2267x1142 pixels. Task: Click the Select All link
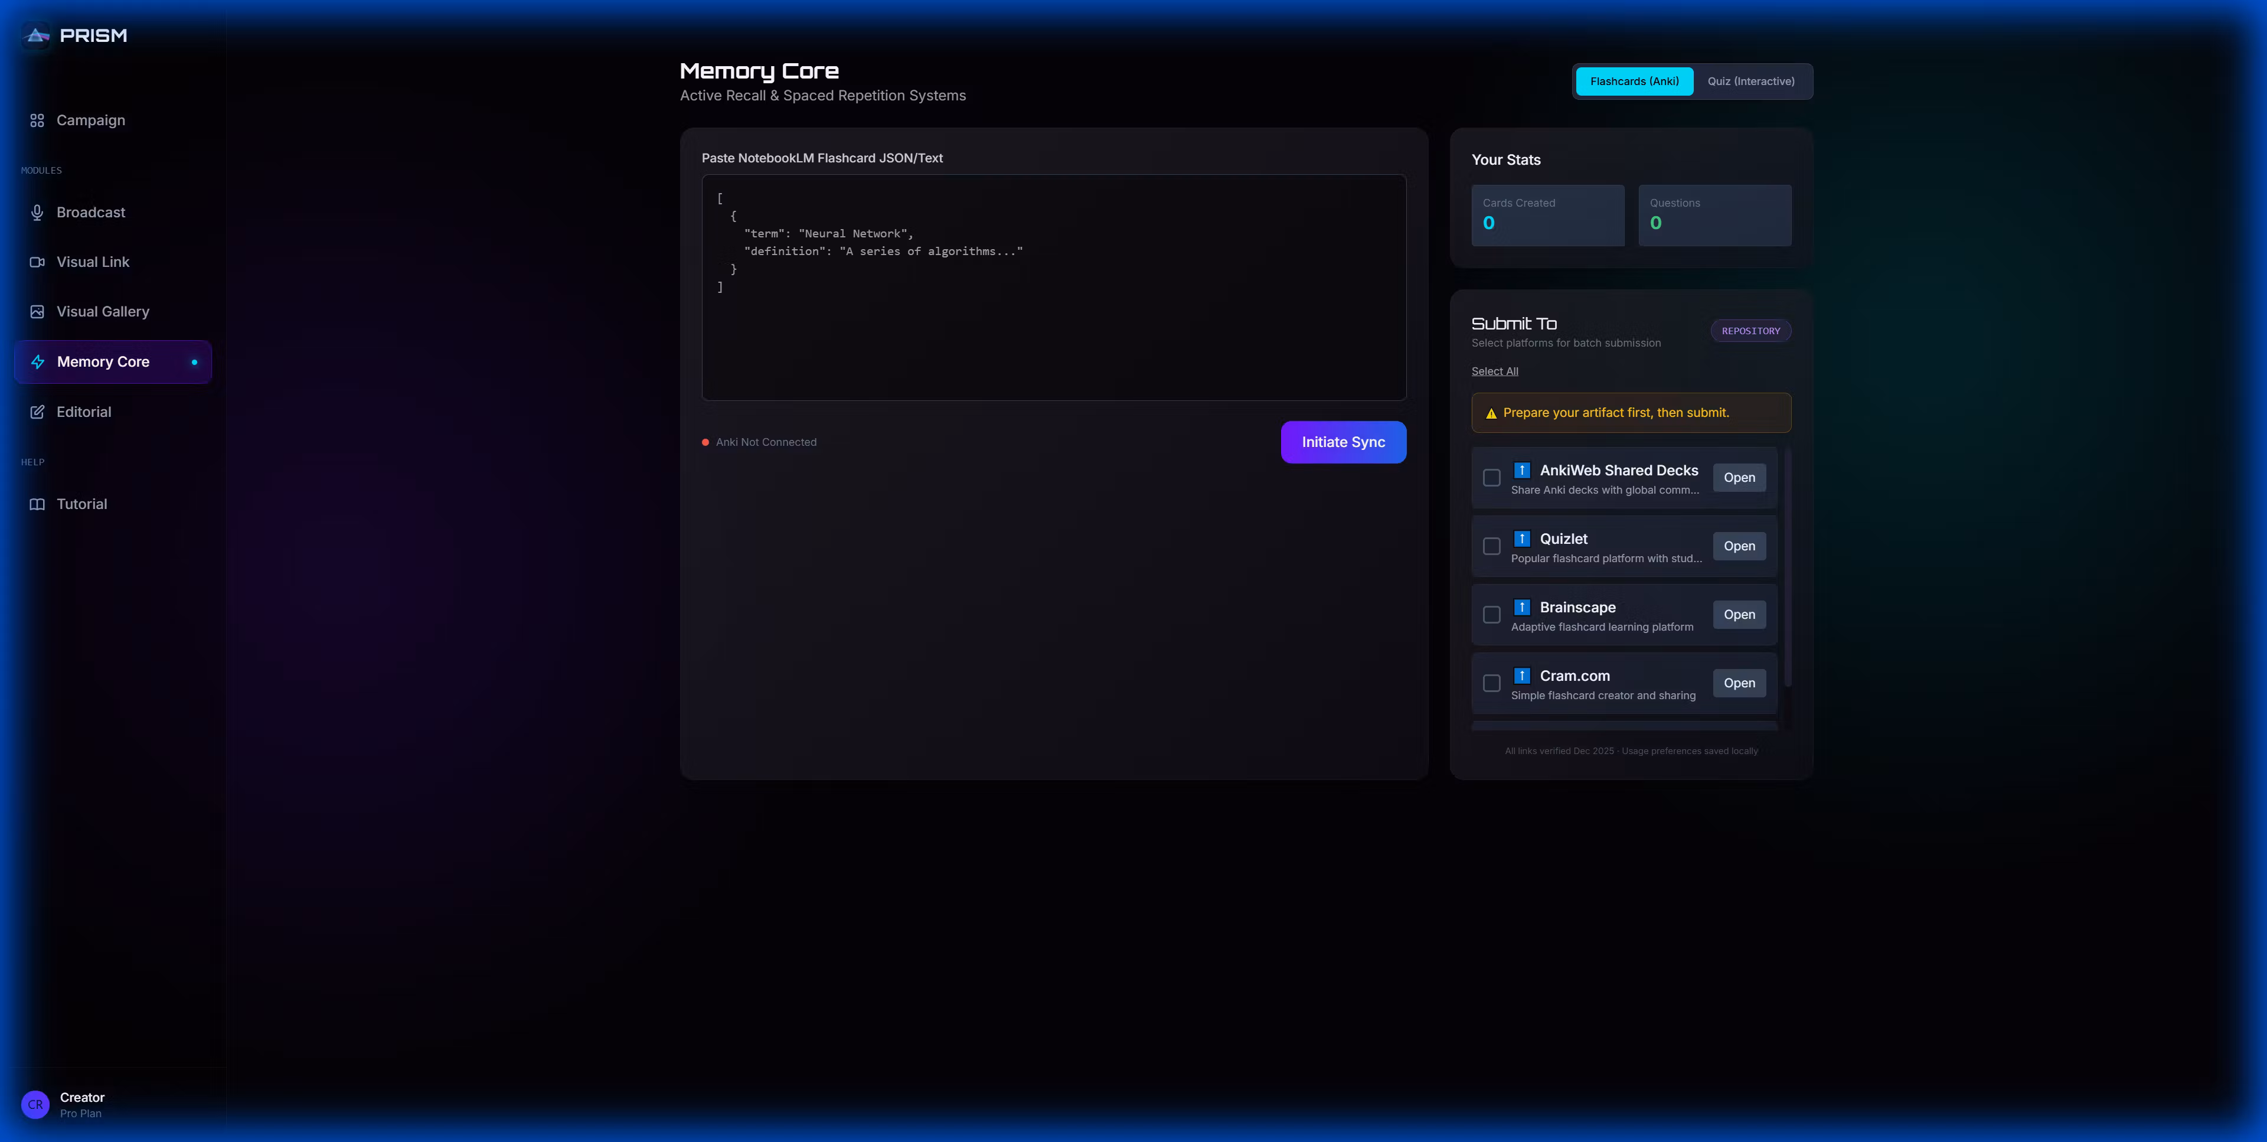click(x=1494, y=371)
